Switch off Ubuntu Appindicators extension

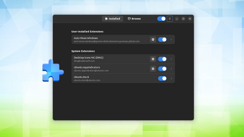162,69
